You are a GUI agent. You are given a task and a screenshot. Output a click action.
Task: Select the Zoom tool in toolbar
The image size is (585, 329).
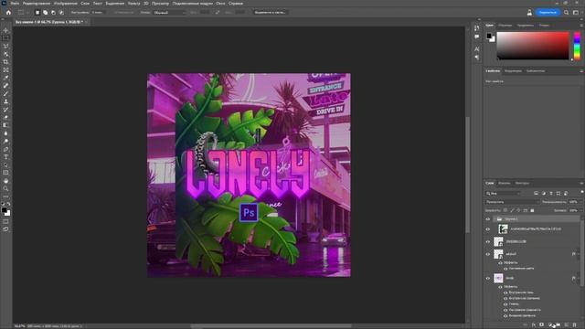(x=5, y=188)
